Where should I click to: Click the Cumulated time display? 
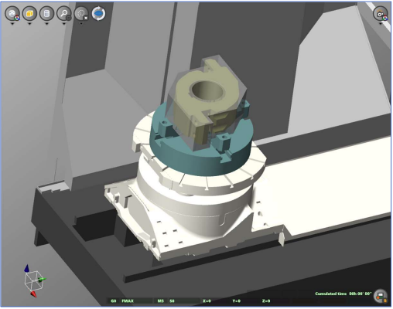click(343, 294)
